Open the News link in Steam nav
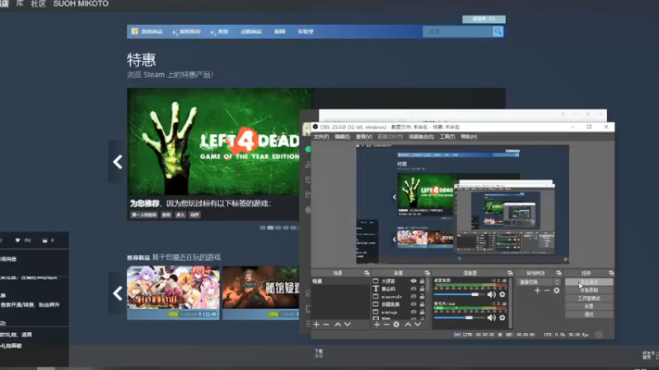This screenshot has height=370, width=659. click(x=279, y=31)
